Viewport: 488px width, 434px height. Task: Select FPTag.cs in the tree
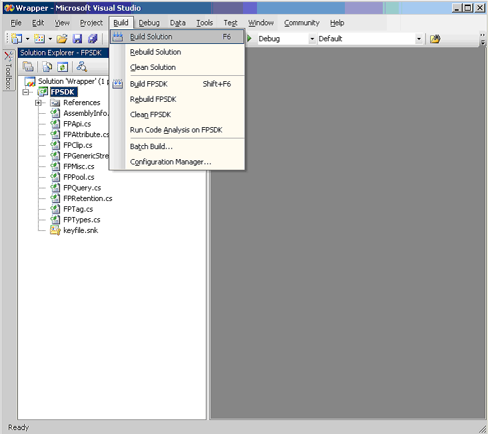tap(78, 209)
